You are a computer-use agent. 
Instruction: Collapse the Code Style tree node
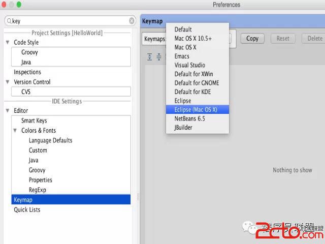[x=8, y=42]
